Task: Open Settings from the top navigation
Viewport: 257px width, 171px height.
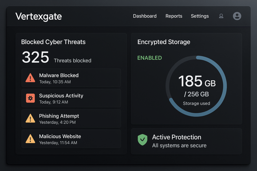Action: coord(200,16)
